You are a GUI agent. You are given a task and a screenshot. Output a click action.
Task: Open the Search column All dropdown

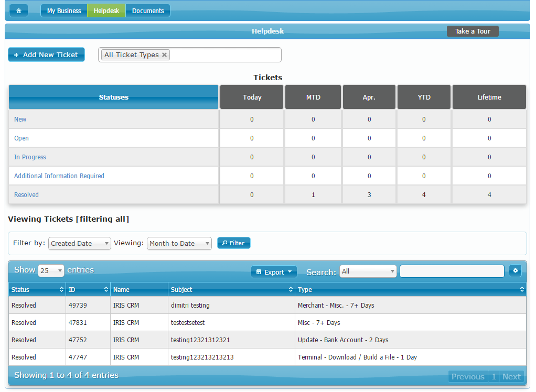(x=368, y=271)
